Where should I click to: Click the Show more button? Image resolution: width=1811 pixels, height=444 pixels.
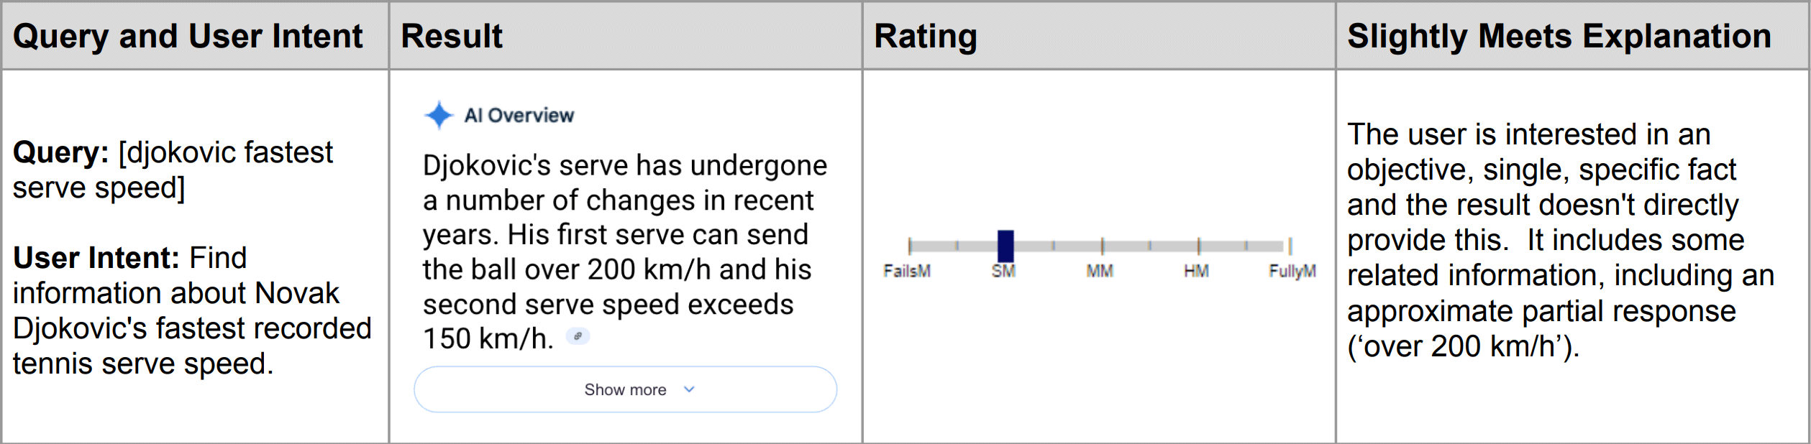pyautogui.click(x=624, y=389)
